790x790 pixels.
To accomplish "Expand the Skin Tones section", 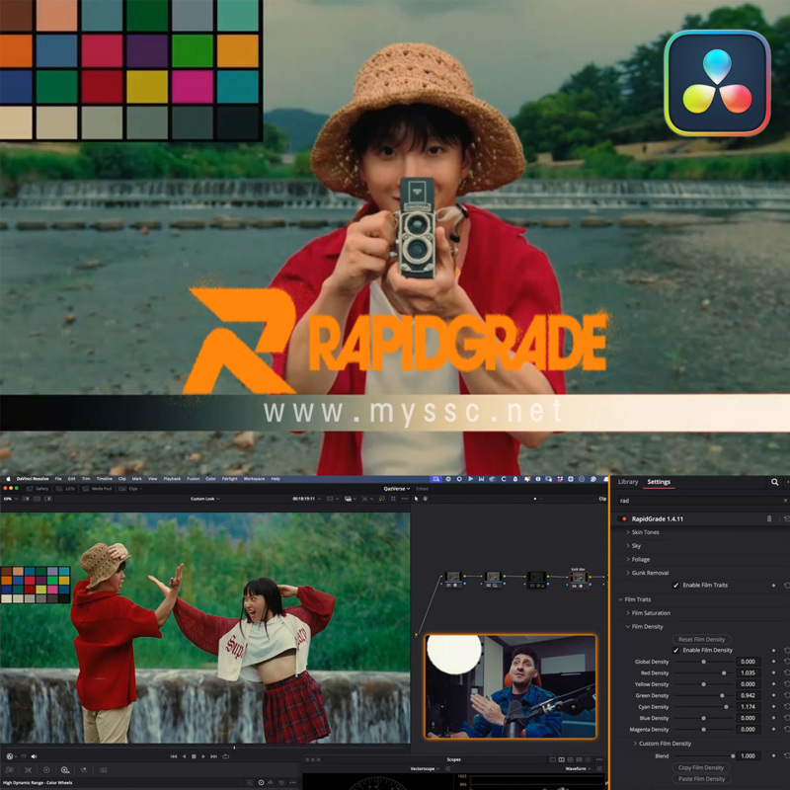I will pyautogui.click(x=643, y=532).
